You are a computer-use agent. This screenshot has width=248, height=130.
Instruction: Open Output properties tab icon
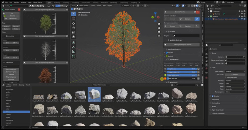(x=206, y=58)
